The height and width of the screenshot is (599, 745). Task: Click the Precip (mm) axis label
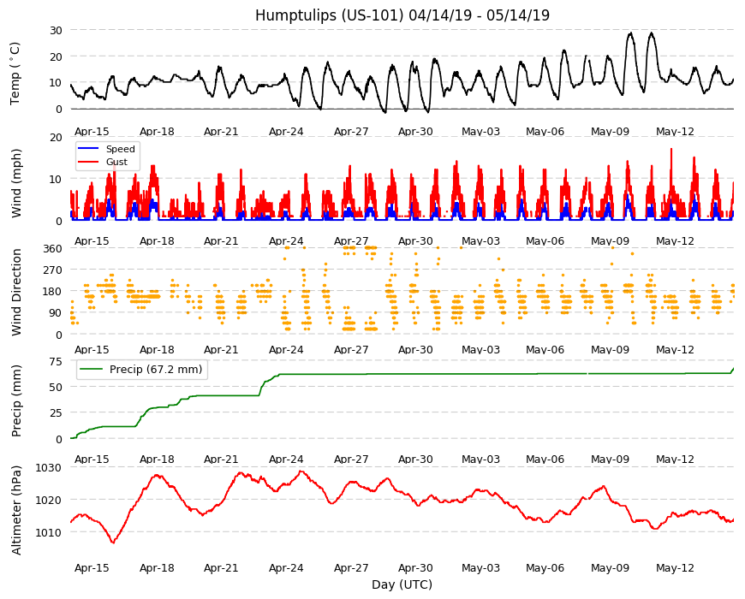16,400
